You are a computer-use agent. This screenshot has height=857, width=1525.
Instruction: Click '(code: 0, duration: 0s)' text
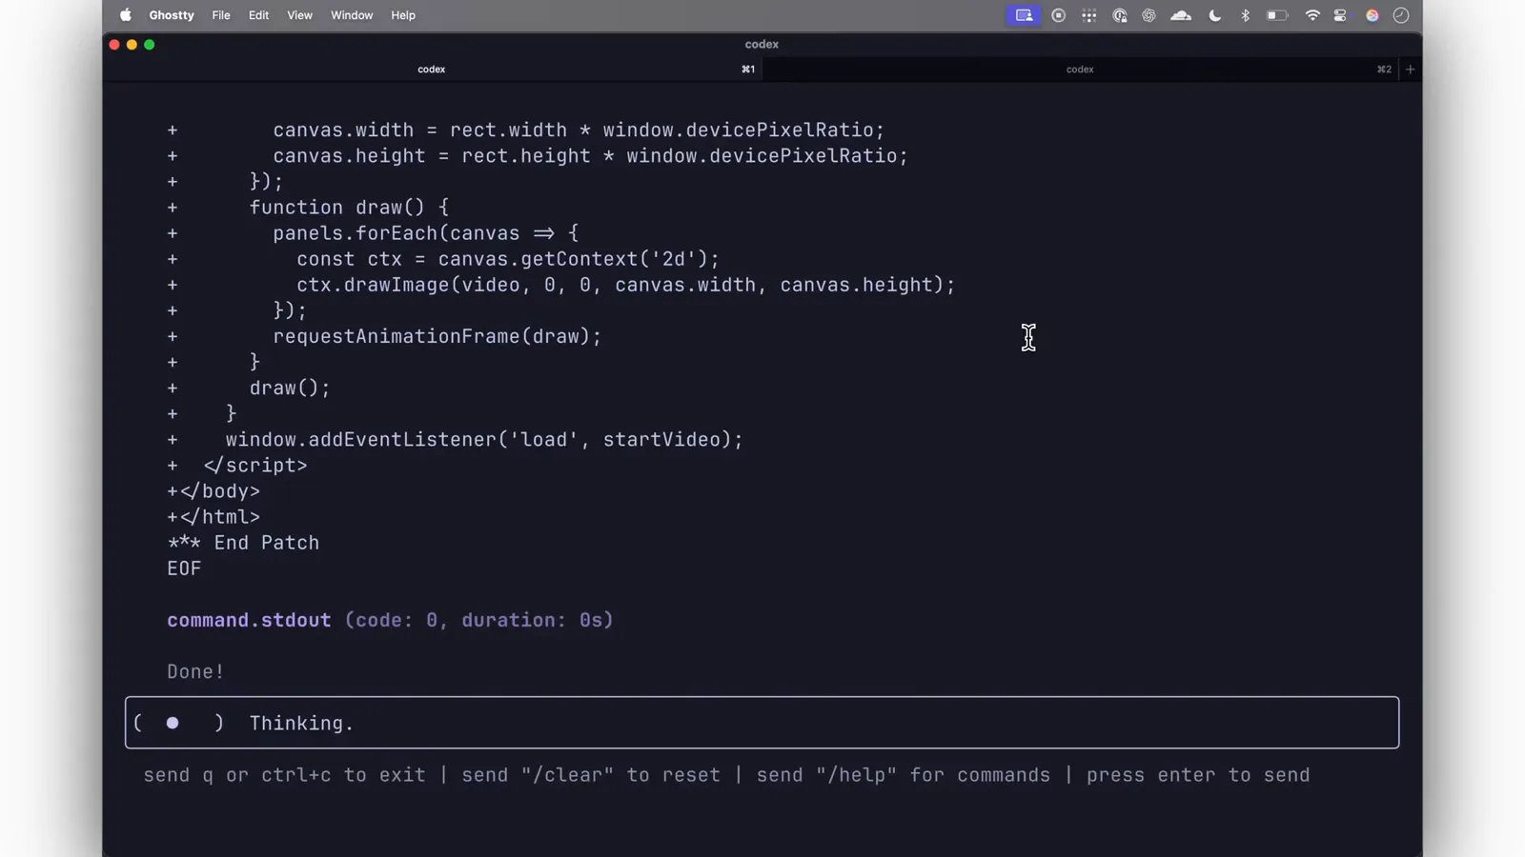click(x=479, y=620)
